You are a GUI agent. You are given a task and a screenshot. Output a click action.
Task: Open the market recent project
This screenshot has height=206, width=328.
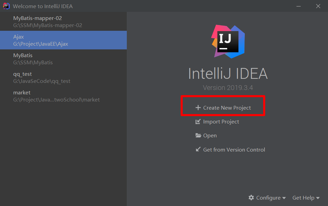coord(56,96)
